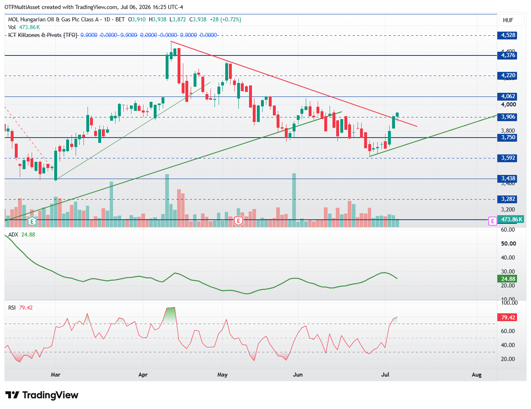
Task: Click the purple E event icon by the volume label
Action: tap(492, 221)
